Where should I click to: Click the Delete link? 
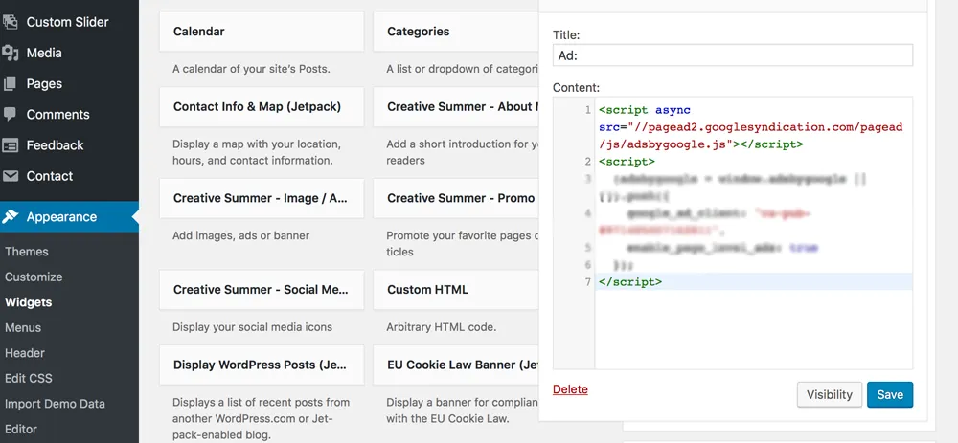pos(570,389)
